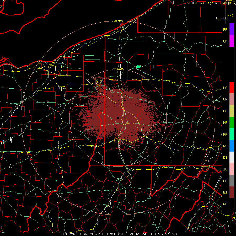236x236 pixels.
Task: Click the UK legend label
Action: coord(225,41)
